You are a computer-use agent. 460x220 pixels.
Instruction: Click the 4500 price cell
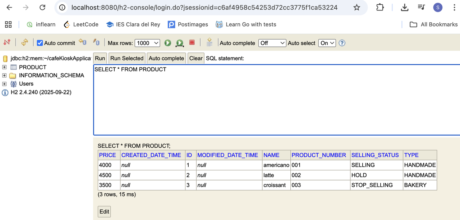point(109,175)
